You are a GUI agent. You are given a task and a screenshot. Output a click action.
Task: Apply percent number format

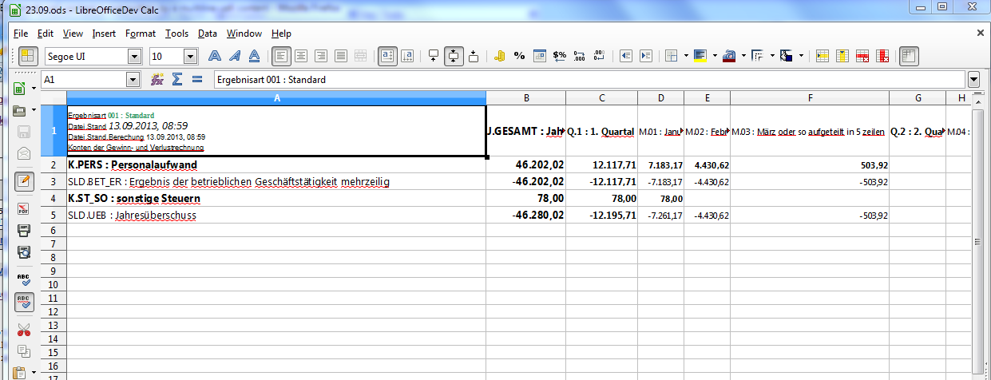pyautogui.click(x=519, y=56)
